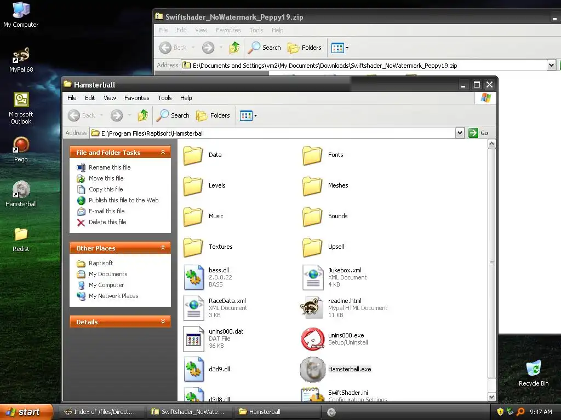Open the Fonts folder icon
Screen dimensions: 561x420
tap(312, 155)
